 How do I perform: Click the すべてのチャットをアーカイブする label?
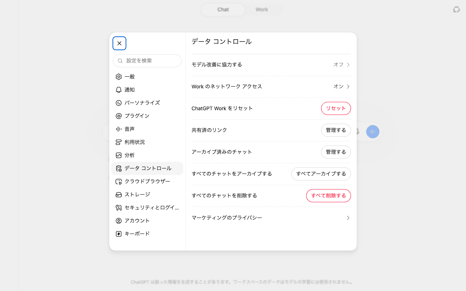coord(232,174)
